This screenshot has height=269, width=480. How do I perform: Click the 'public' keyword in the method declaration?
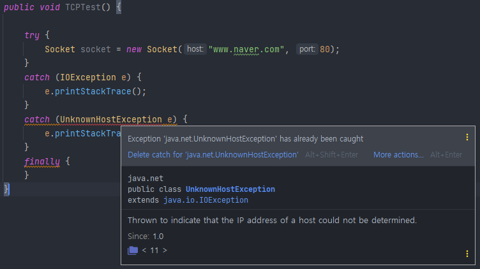coord(19,7)
